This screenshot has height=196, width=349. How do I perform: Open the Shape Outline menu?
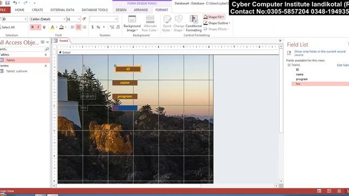tap(217, 23)
